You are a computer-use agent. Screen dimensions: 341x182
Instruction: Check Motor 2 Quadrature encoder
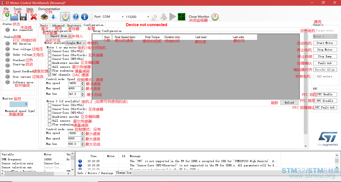[50, 117]
